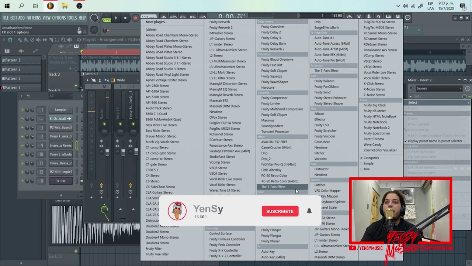The height and width of the screenshot is (266, 472).
Task: Show Windows hidden tray icons chevron
Action: [x=398, y=6]
